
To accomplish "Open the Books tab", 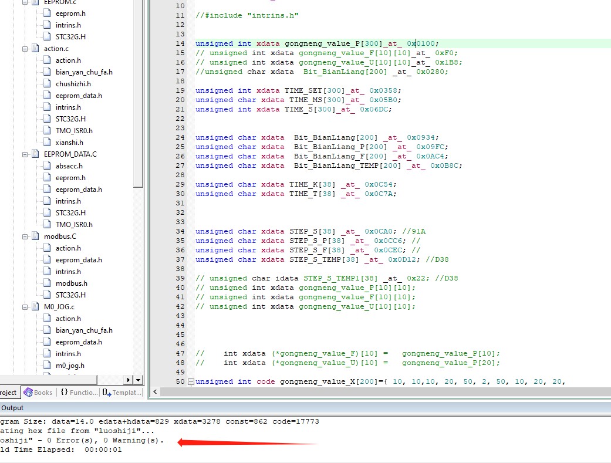I will 38,393.
